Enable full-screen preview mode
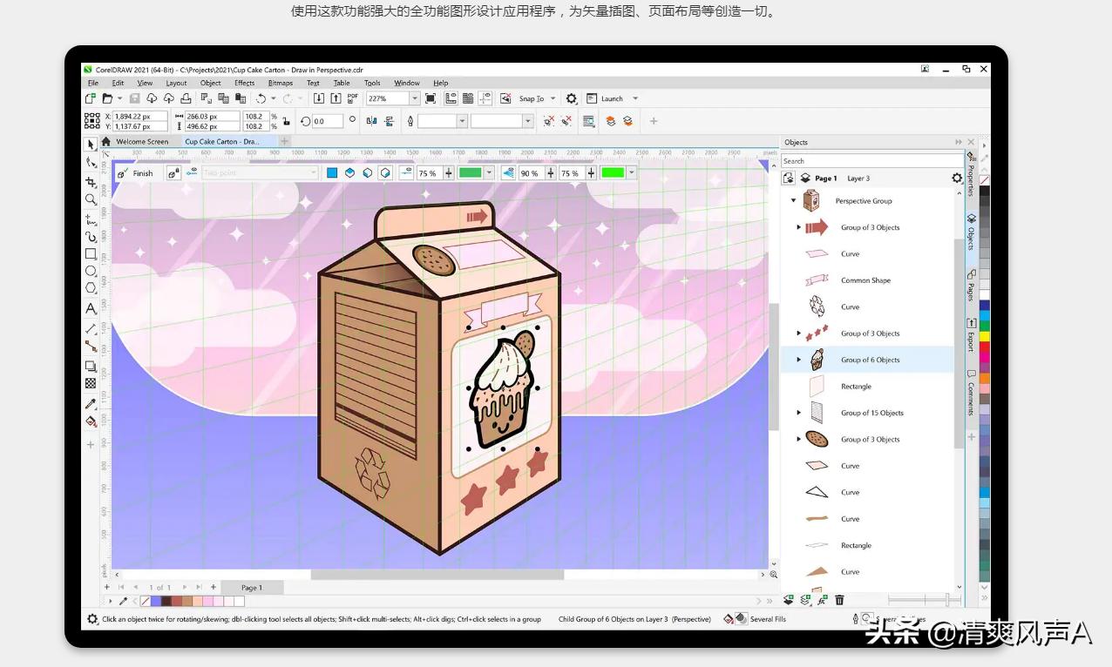The width and height of the screenshot is (1112, 667). pos(431,98)
